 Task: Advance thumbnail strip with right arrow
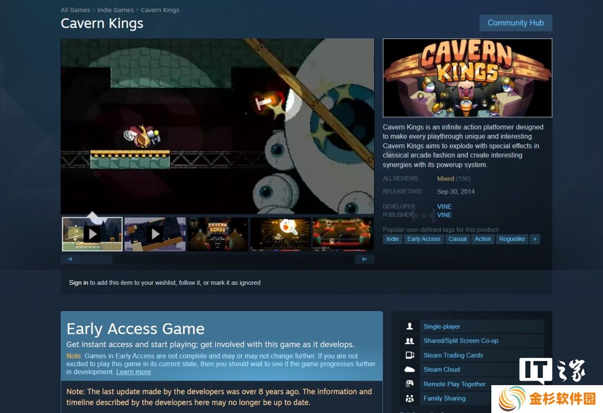pos(364,260)
